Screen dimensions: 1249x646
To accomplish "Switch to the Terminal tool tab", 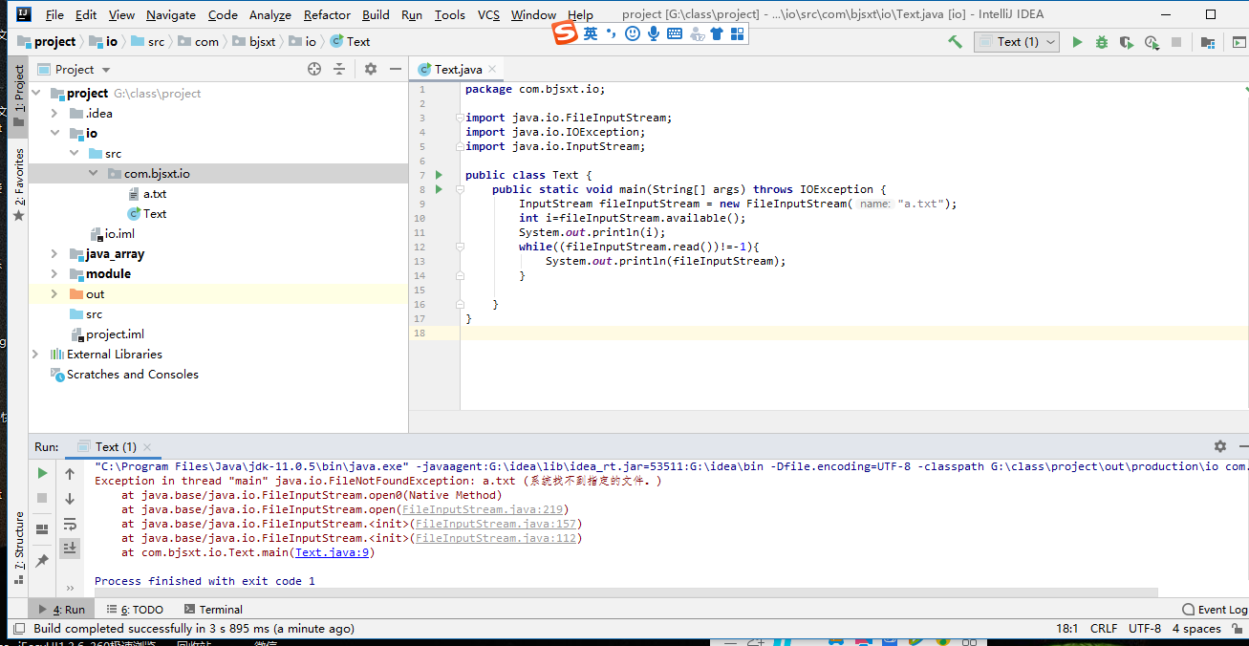I will point(213,610).
